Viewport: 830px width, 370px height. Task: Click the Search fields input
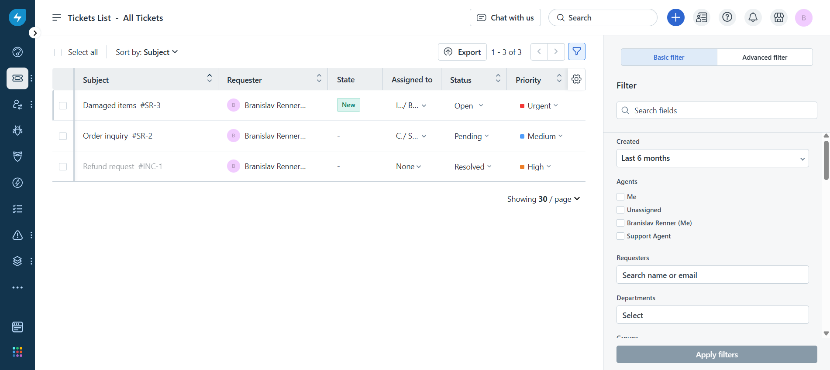click(716, 111)
